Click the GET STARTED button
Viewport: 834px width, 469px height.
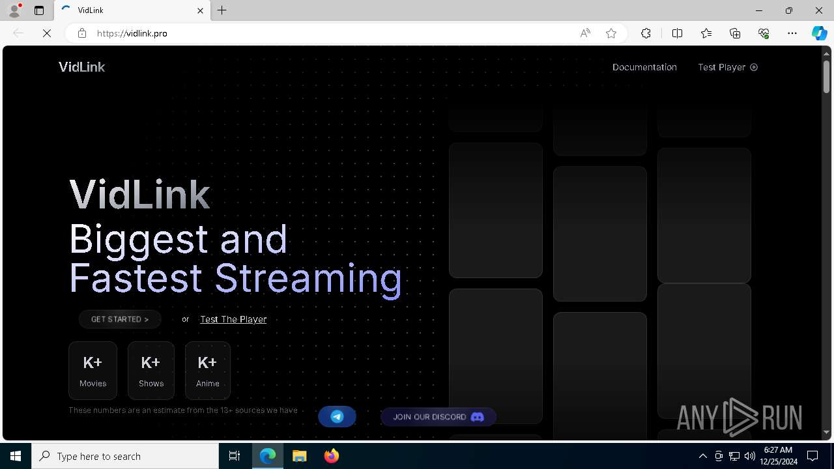point(120,319)
